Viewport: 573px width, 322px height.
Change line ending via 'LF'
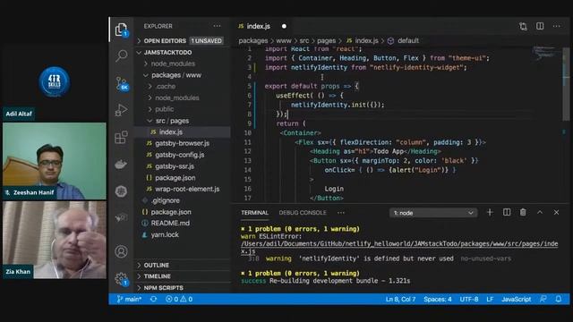490,299
